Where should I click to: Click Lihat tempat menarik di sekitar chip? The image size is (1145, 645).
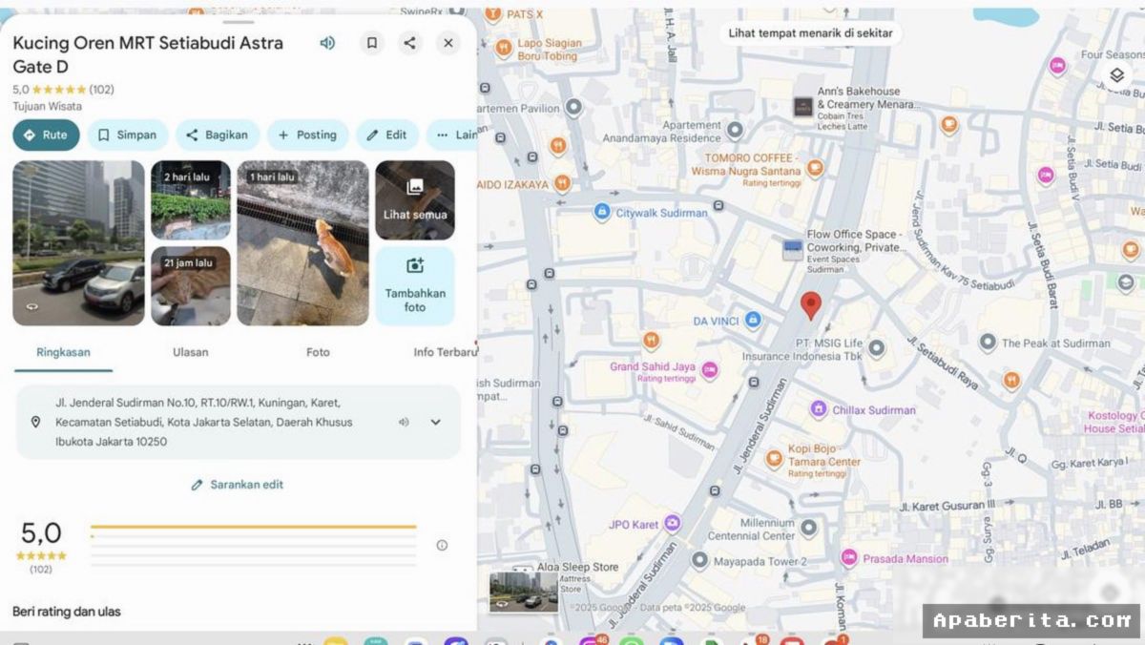point(811,32)
